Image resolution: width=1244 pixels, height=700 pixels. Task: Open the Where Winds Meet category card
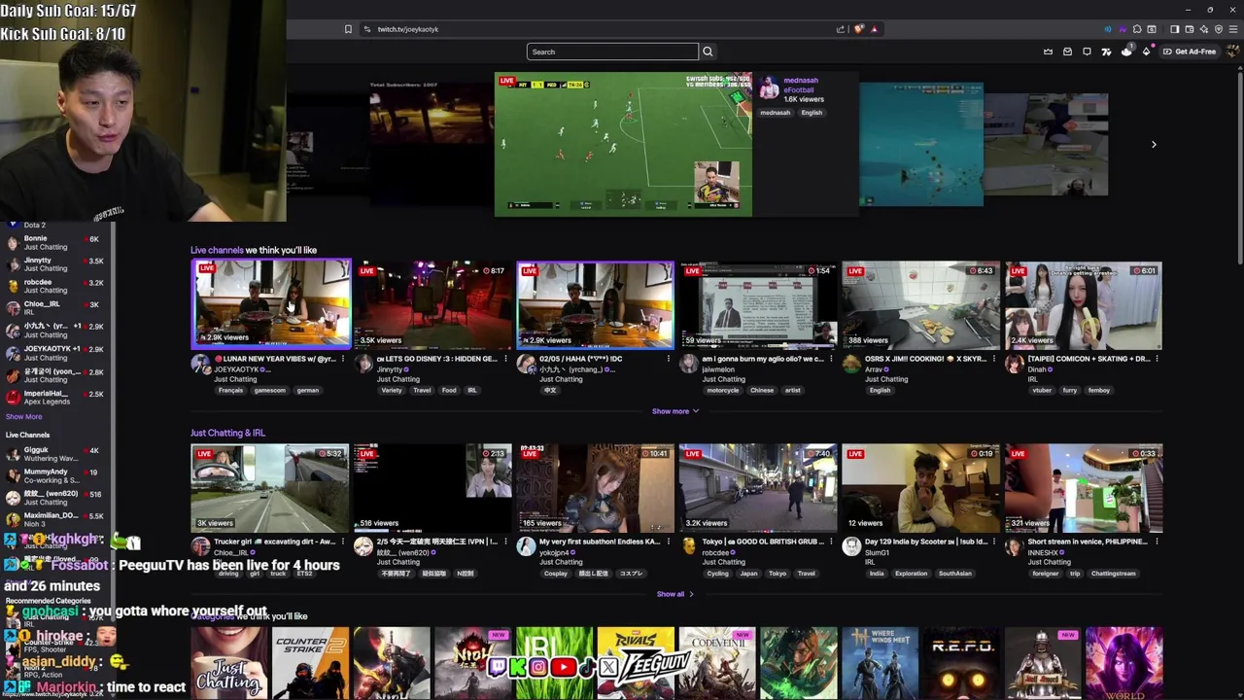point(880,663)
